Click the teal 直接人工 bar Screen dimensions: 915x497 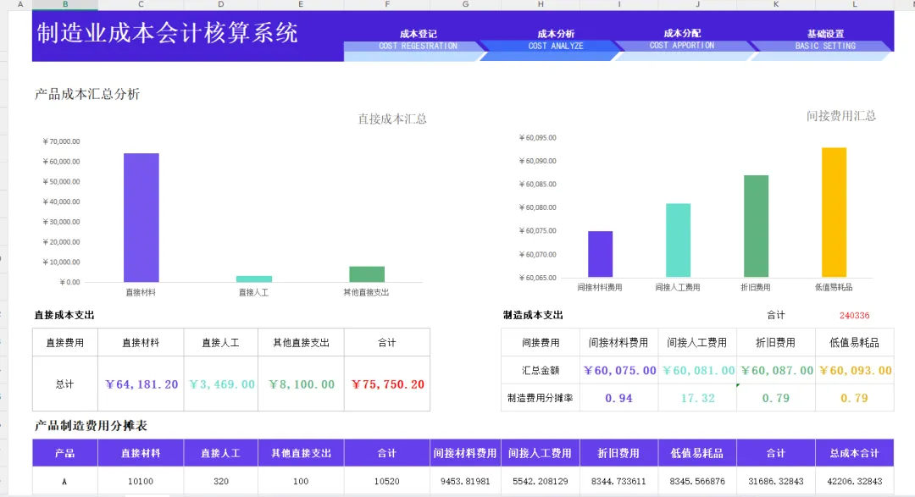254,279
